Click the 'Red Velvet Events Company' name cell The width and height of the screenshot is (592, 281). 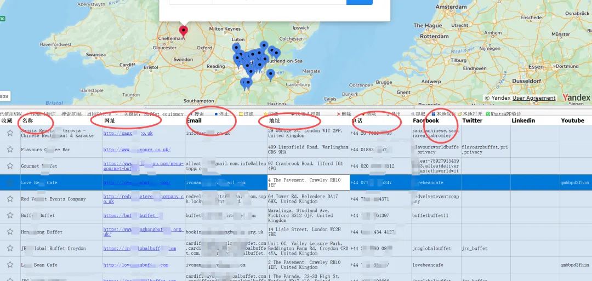tap(61, 199)
